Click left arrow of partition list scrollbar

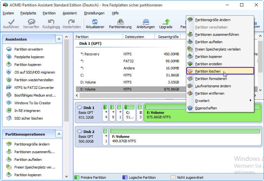(77, 95)
